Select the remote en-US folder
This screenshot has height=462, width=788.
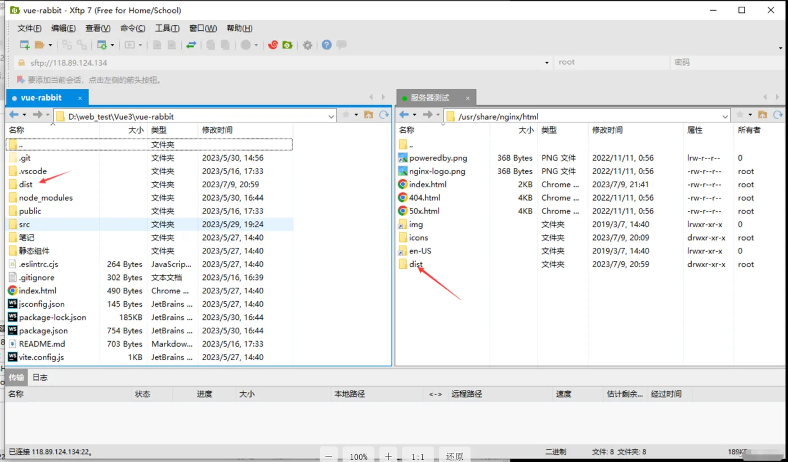pyautogui.click(x=420, y=251)
